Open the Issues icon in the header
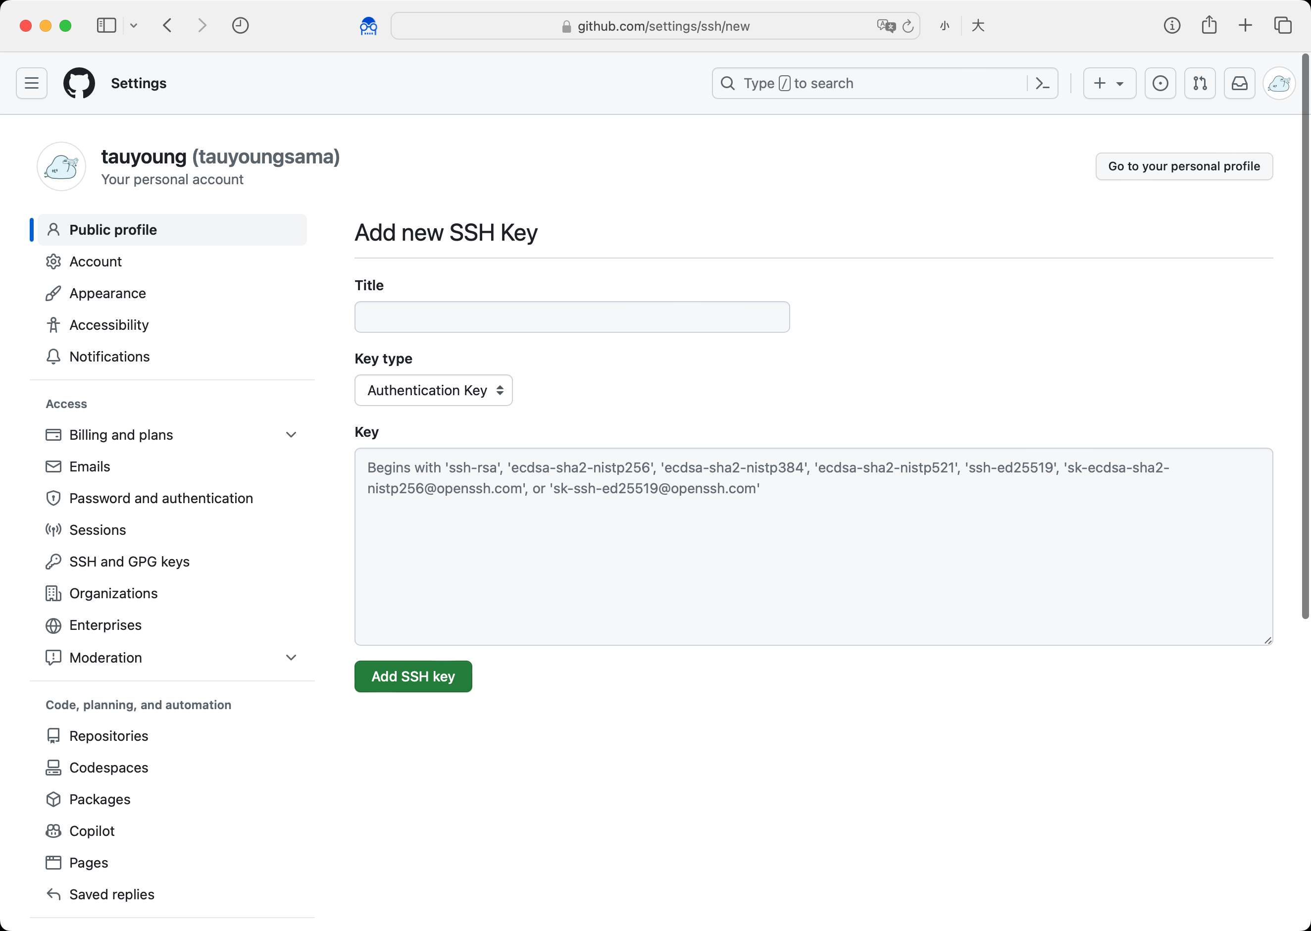This screenshot has height=931, width=1311. click(1160, 83)
